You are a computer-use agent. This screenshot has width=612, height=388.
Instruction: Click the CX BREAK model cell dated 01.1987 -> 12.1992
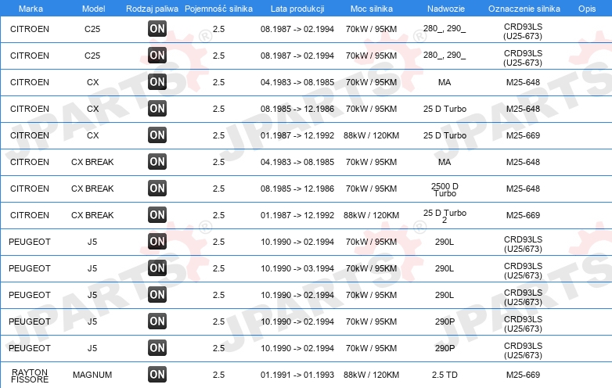tap(92, 215)
